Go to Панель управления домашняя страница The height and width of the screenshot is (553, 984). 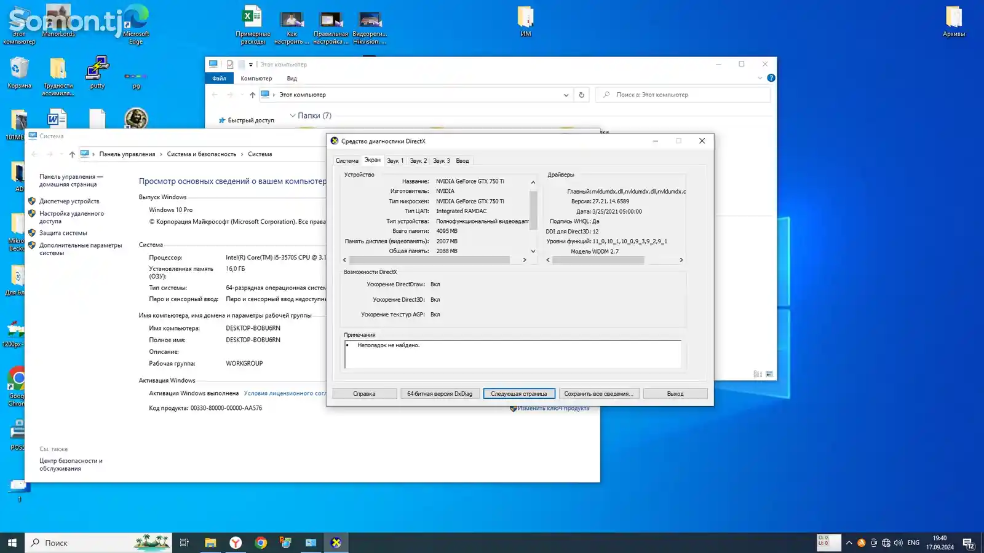tap(71, 181)
